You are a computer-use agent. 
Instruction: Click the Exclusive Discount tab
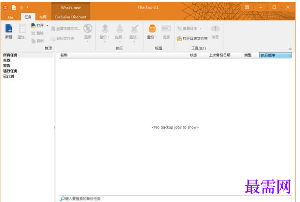click(x=71, y=17)
